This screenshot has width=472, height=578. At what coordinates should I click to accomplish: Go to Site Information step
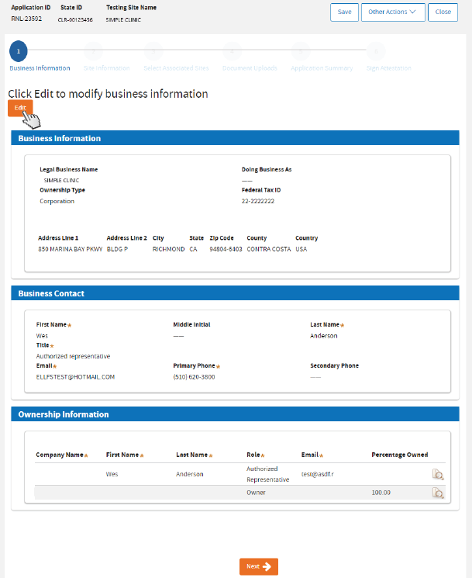(94, 52)
